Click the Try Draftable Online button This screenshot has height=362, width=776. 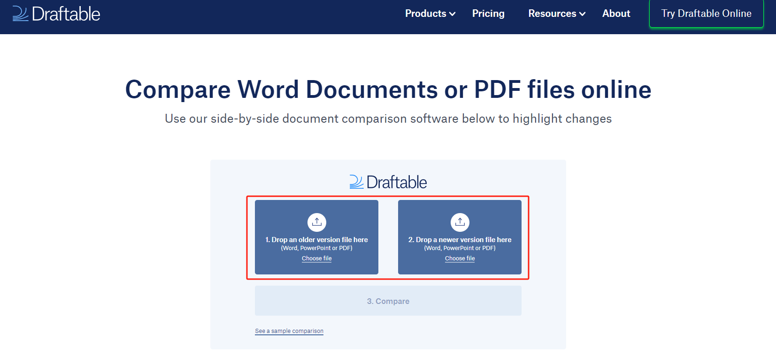[707, 14]
